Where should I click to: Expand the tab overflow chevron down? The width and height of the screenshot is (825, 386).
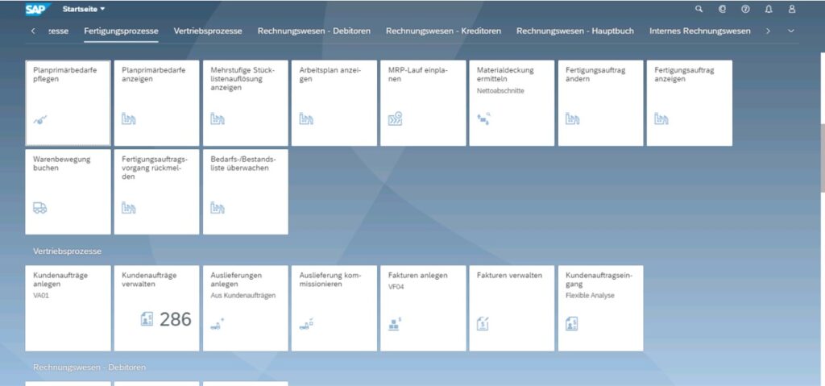click(x=791, y=31)
